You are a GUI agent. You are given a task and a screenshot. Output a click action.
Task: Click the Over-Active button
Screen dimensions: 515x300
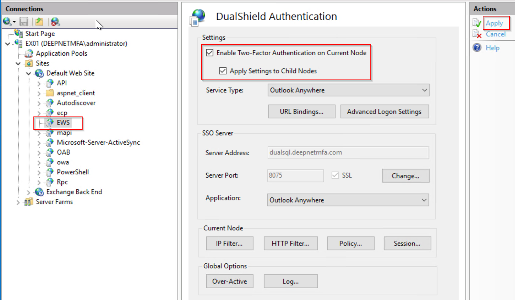(230, 281)
